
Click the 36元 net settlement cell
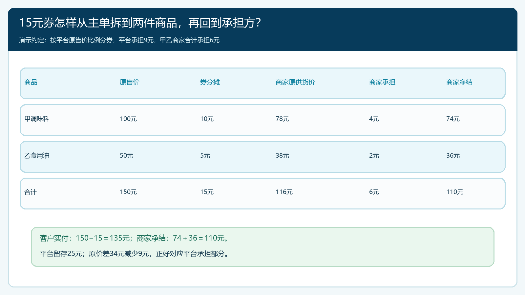(x=453, y=156)
